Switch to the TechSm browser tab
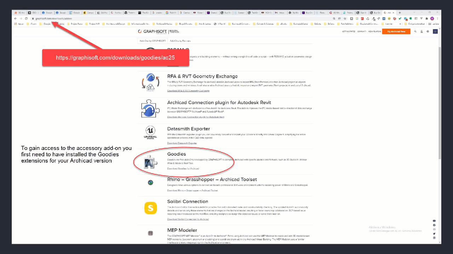This screenshot has height=254, width=453. tap(253, 12)
